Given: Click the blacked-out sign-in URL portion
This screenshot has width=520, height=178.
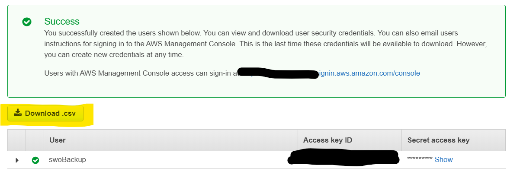Looking at the screenshot, I should pos(277,73).
